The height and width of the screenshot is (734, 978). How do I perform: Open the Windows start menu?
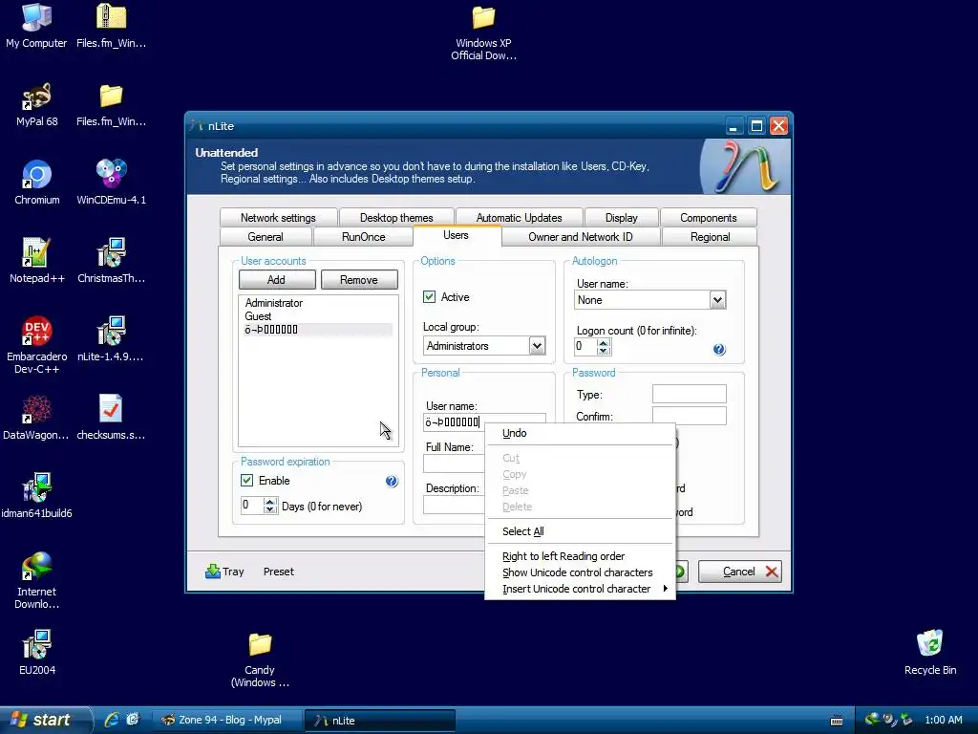coord(45,720)
